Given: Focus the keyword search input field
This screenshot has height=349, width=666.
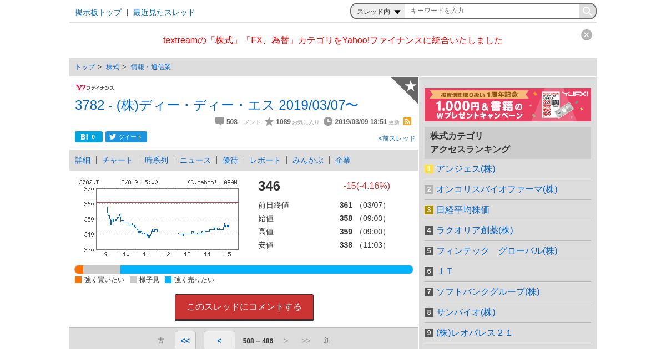Looking at the screenshot, I should click(492, 11).
